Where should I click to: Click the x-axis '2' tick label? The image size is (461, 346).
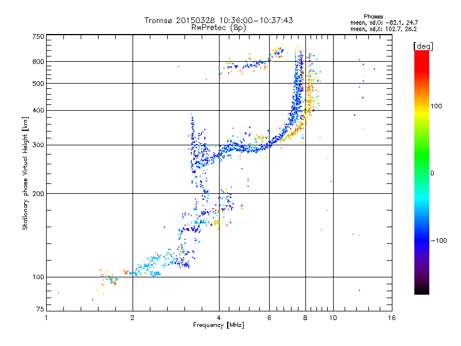[133, 318]
